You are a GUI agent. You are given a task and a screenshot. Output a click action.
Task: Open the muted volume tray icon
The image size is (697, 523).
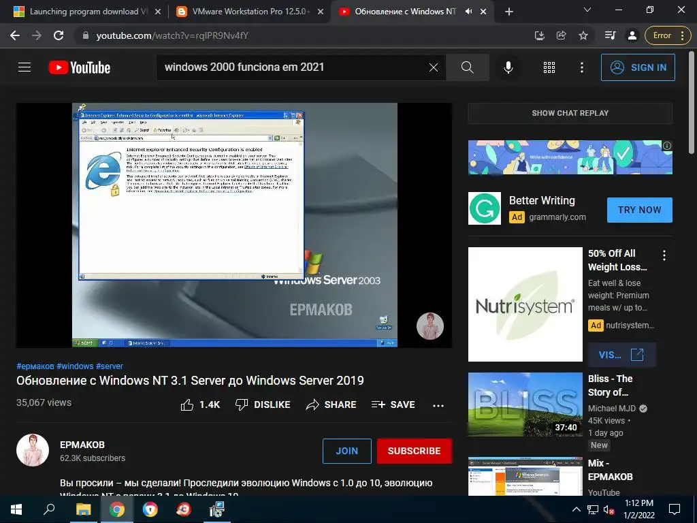tap(609, 509)
